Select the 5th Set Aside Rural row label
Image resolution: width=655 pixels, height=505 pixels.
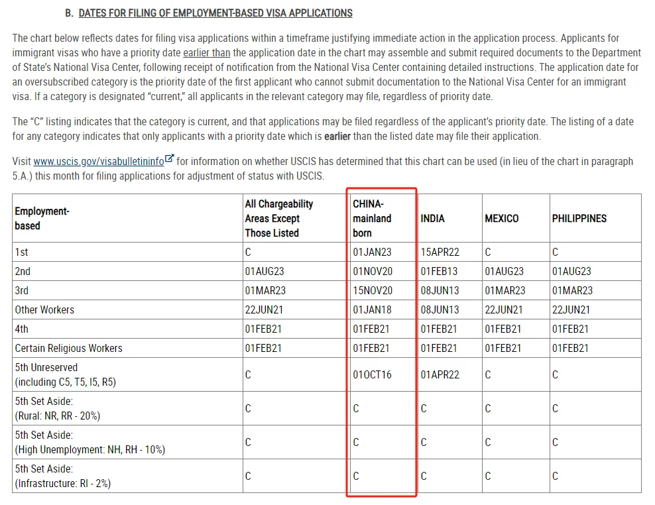(x=57, y=408)
